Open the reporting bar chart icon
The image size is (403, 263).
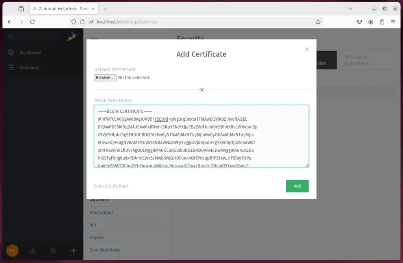(33, 250)
